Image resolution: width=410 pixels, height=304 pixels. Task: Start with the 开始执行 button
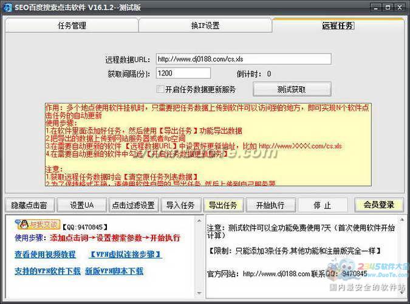pos(271,205)
